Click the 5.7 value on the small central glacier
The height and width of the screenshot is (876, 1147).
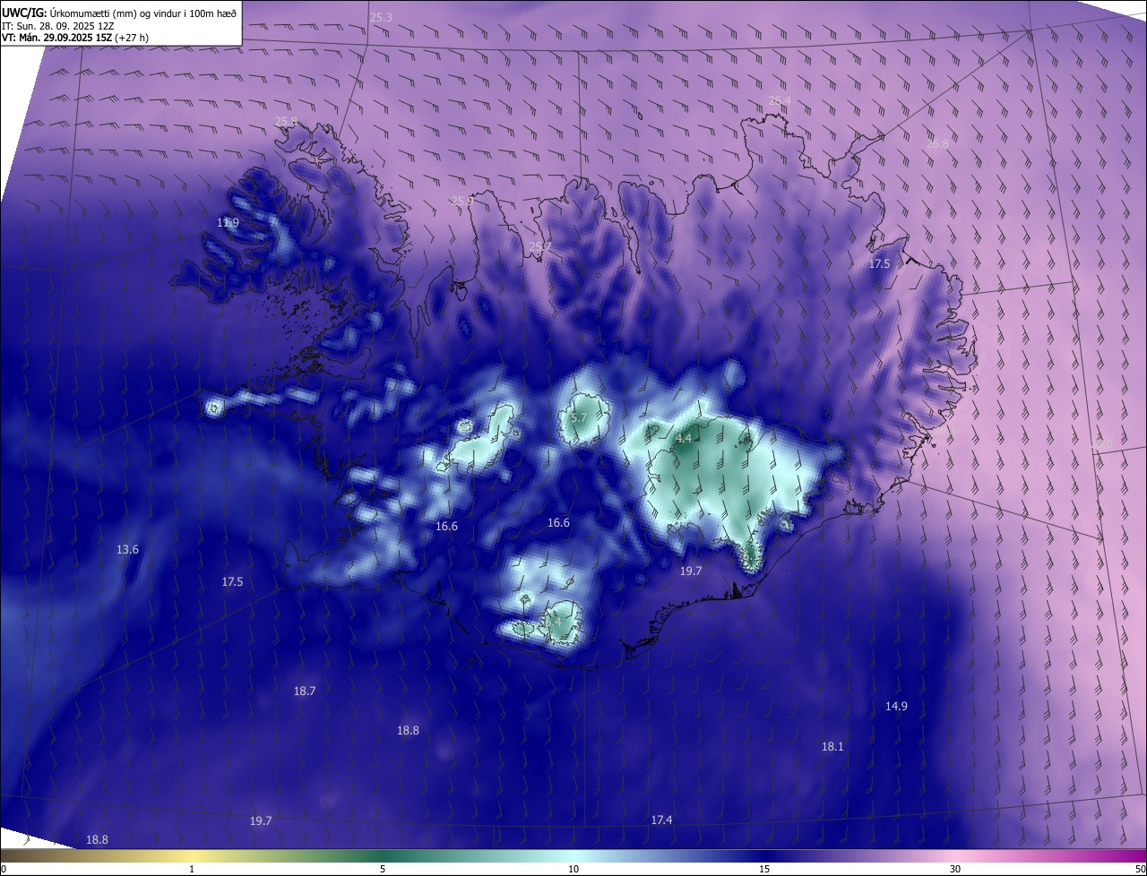pyautogui.click(x=579, y=417)
